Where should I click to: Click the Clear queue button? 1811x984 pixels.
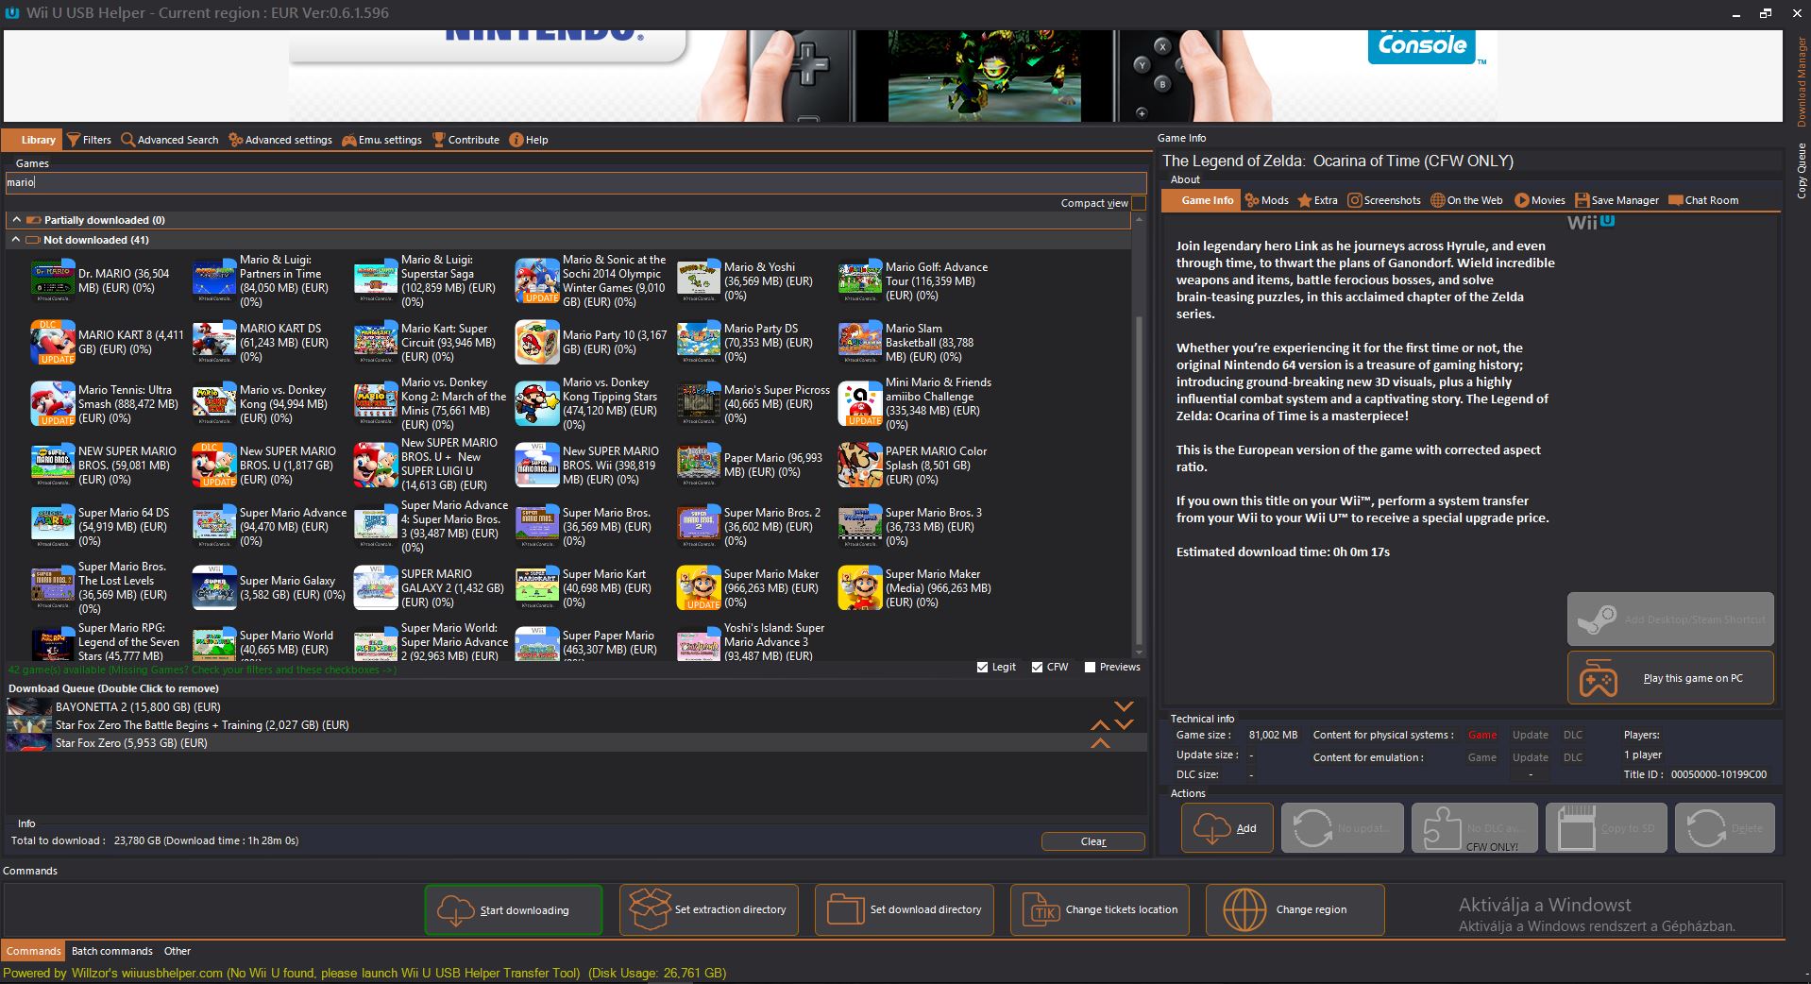click(x=1093, y=841)
